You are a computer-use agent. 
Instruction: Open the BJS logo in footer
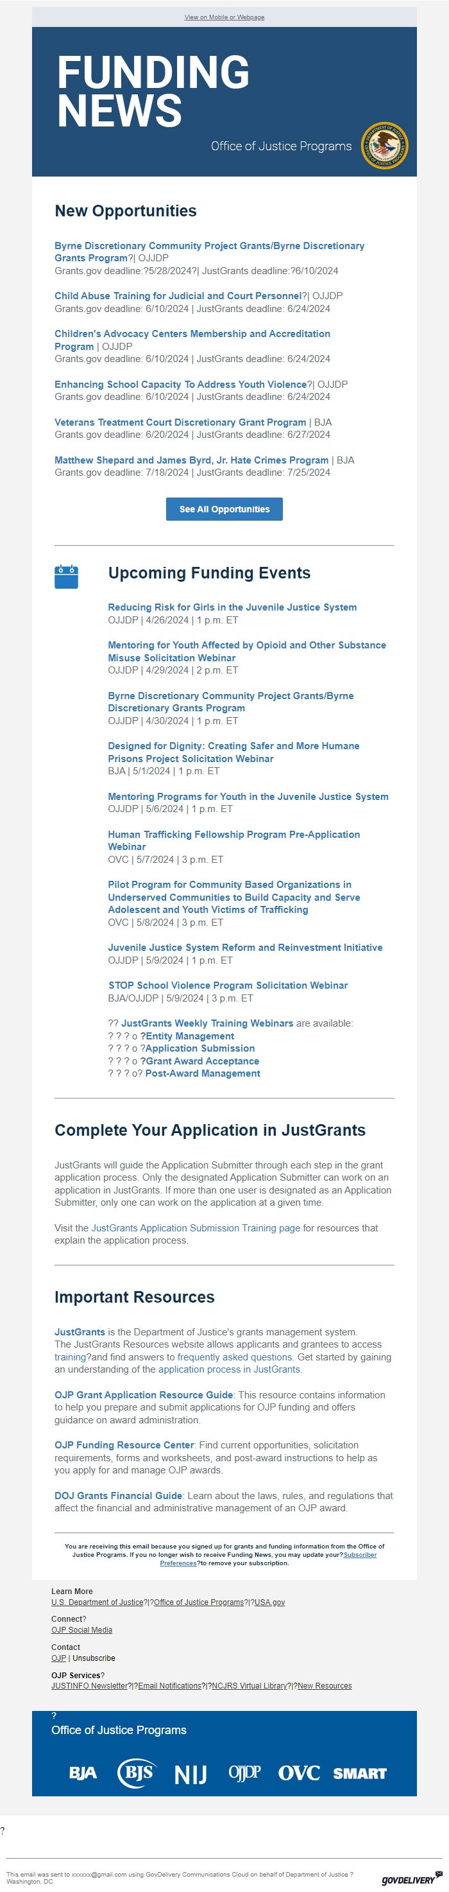(138, 1773)
